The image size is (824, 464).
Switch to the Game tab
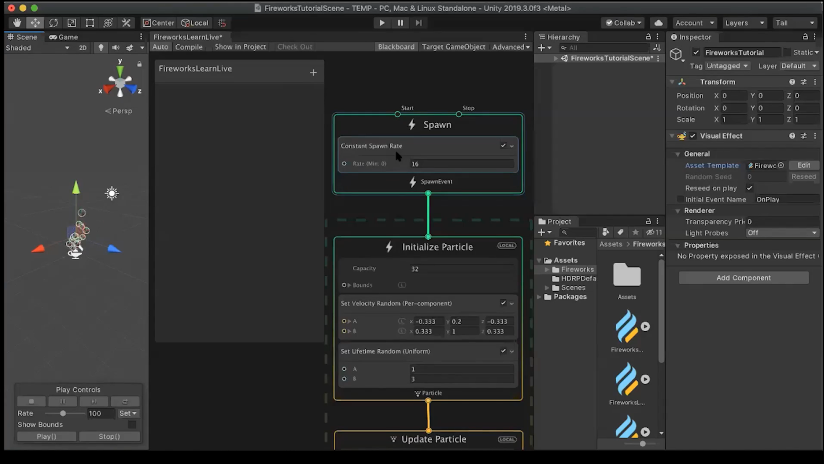click(x=63, y=37)
